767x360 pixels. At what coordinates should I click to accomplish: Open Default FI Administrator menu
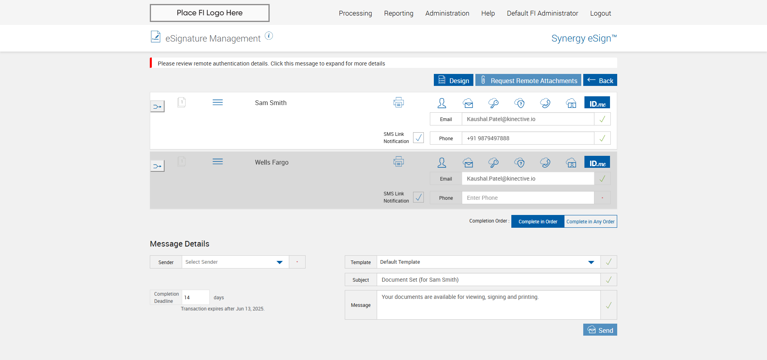pos(542,13)
